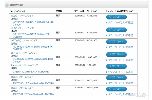The image size is (152, 100).
Task: Select the version text D700, A06
Action: coord(92,81)
